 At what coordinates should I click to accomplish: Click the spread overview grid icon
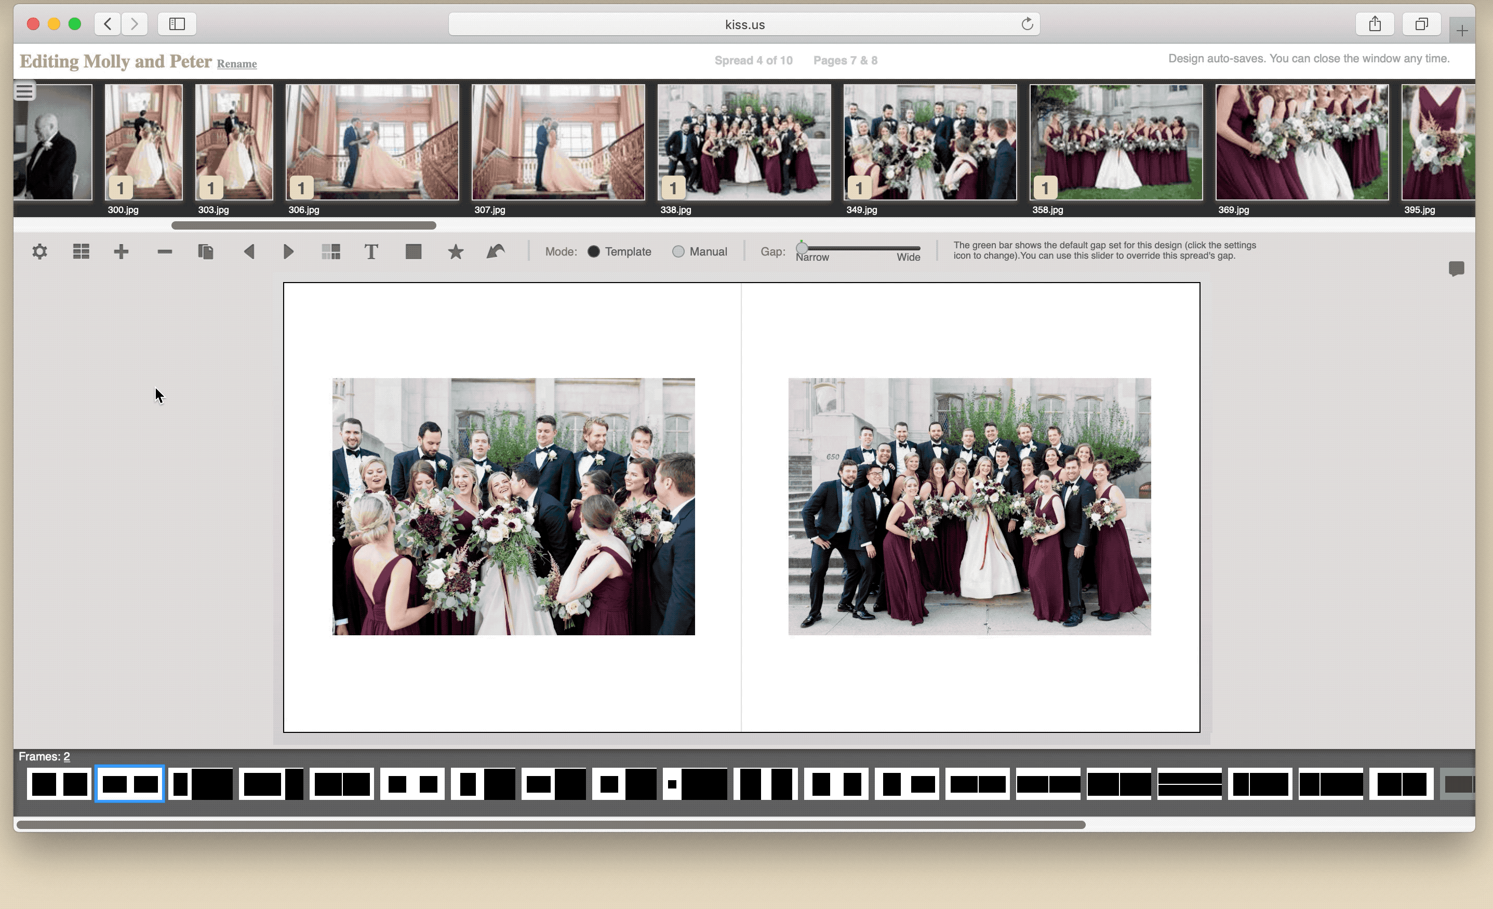[x=81, y=251]
